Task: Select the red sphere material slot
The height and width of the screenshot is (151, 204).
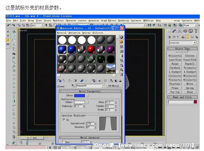Action: 91,50
